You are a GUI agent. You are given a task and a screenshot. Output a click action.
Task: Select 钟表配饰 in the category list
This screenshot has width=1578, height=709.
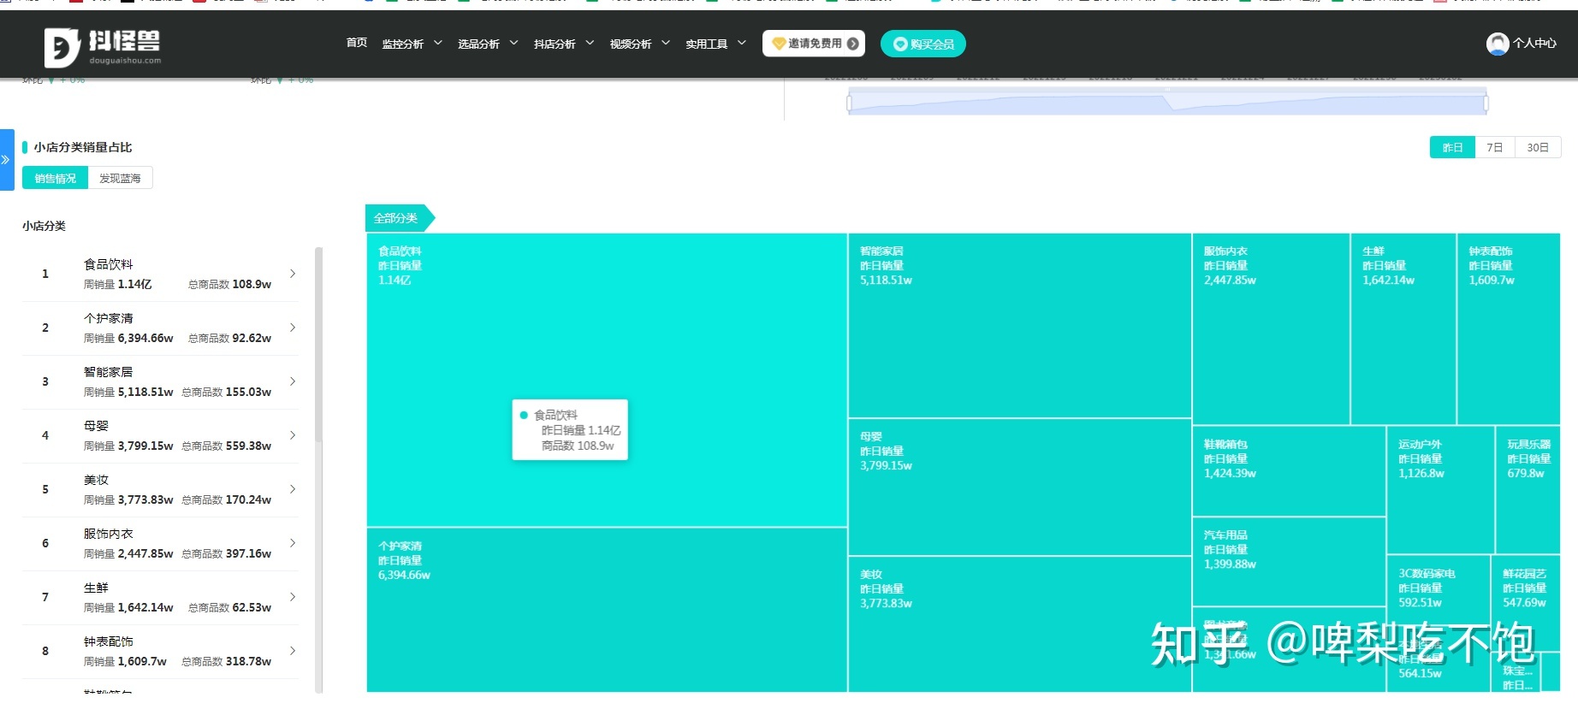[160, 651]
